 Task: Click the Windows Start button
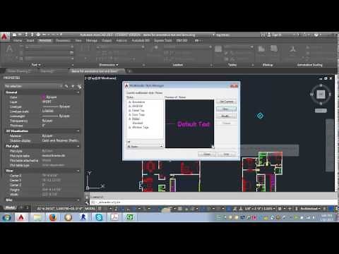(6, 217)
